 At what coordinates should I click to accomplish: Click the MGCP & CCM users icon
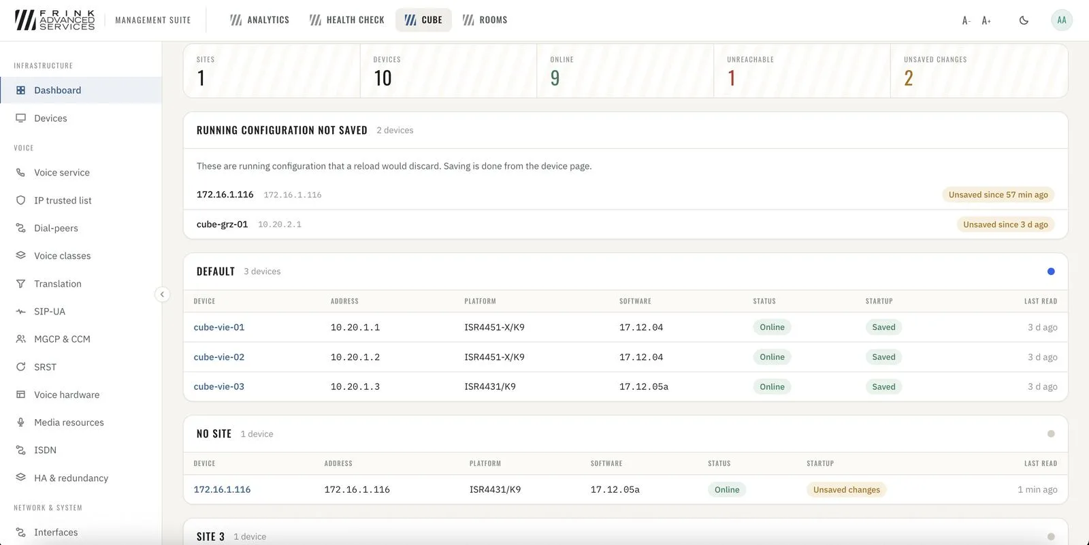pos(20,340)
